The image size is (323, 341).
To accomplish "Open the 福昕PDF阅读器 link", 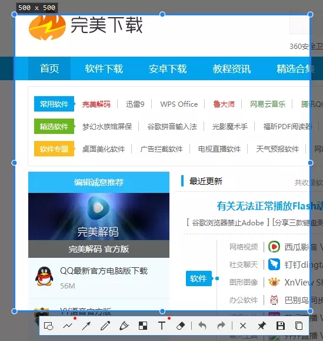I will pos(288,127).
